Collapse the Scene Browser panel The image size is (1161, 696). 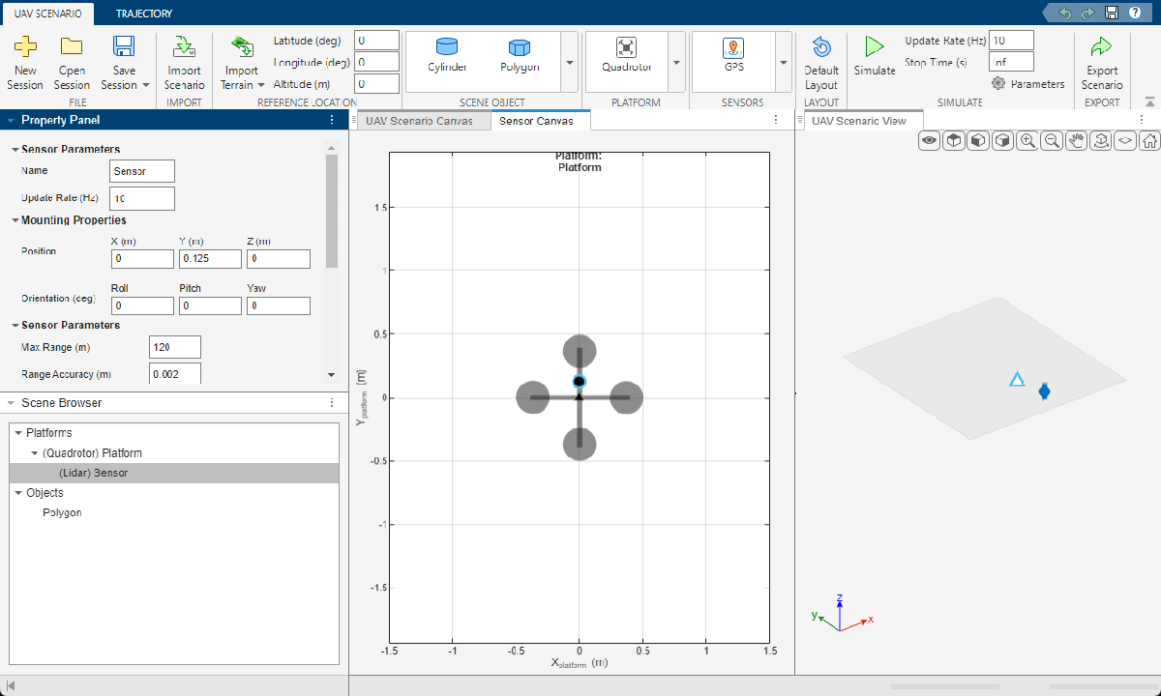10,402
